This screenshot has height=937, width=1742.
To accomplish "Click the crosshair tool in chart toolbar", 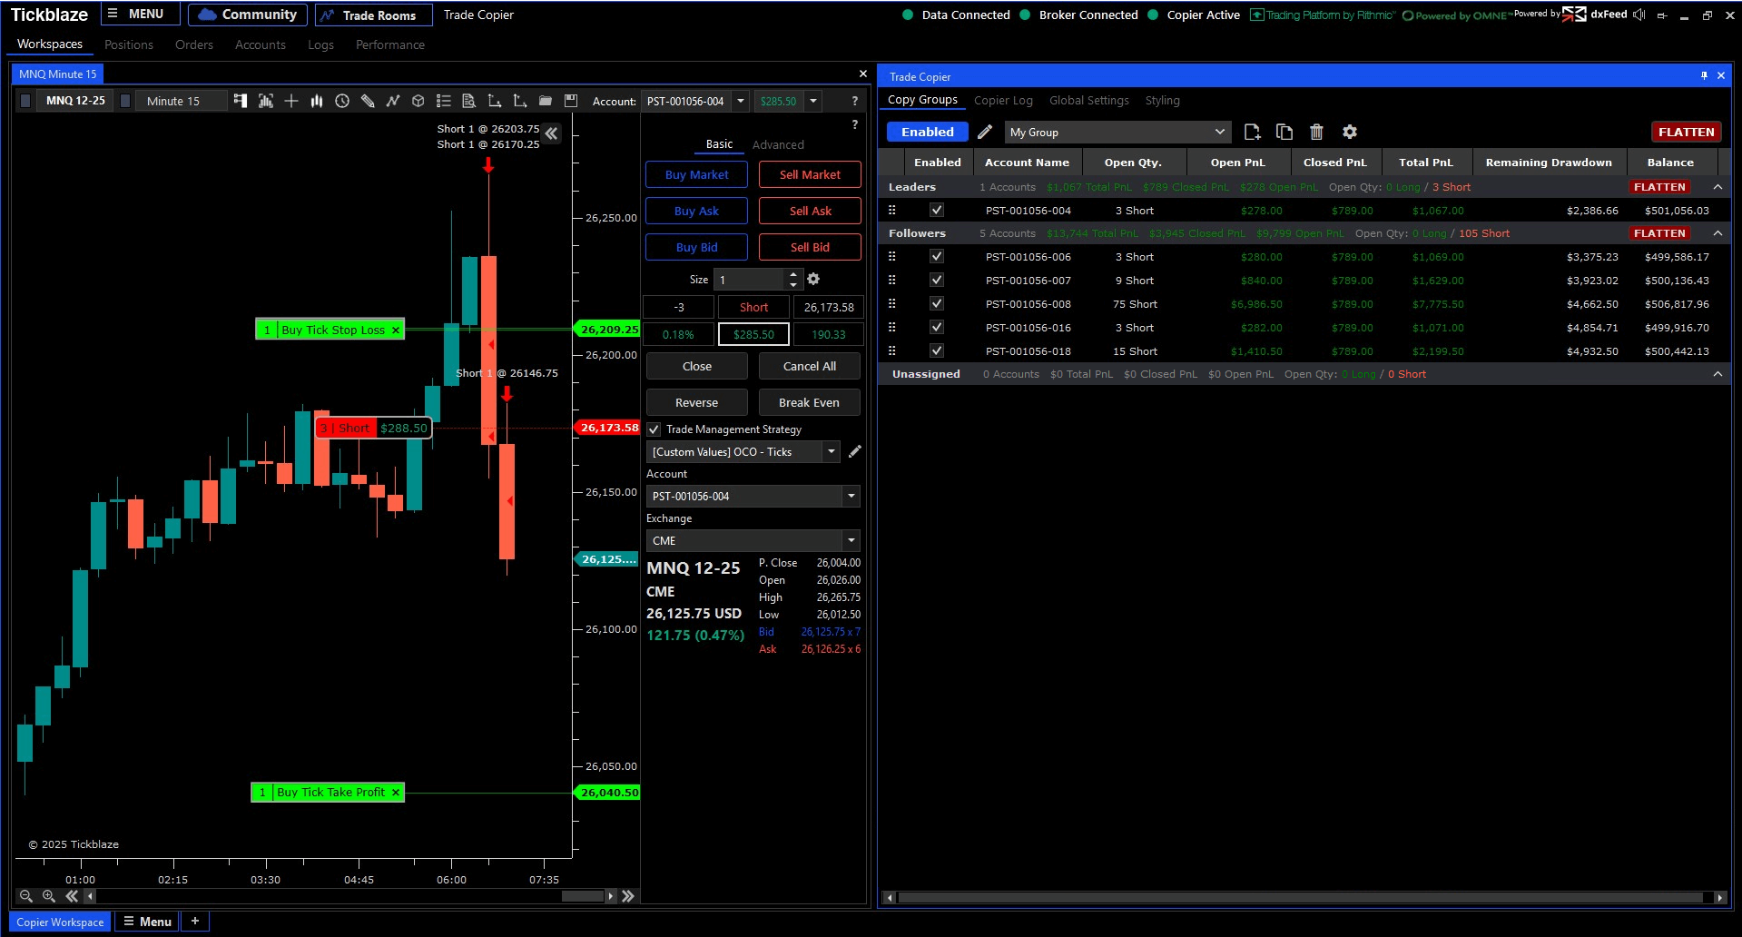I will click(x=291, y=101).
